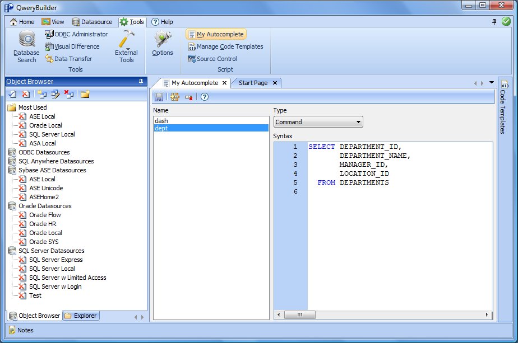Open External Tools hammer menu
The height and width of the screenshot is (343, 518).
[126, 47]
